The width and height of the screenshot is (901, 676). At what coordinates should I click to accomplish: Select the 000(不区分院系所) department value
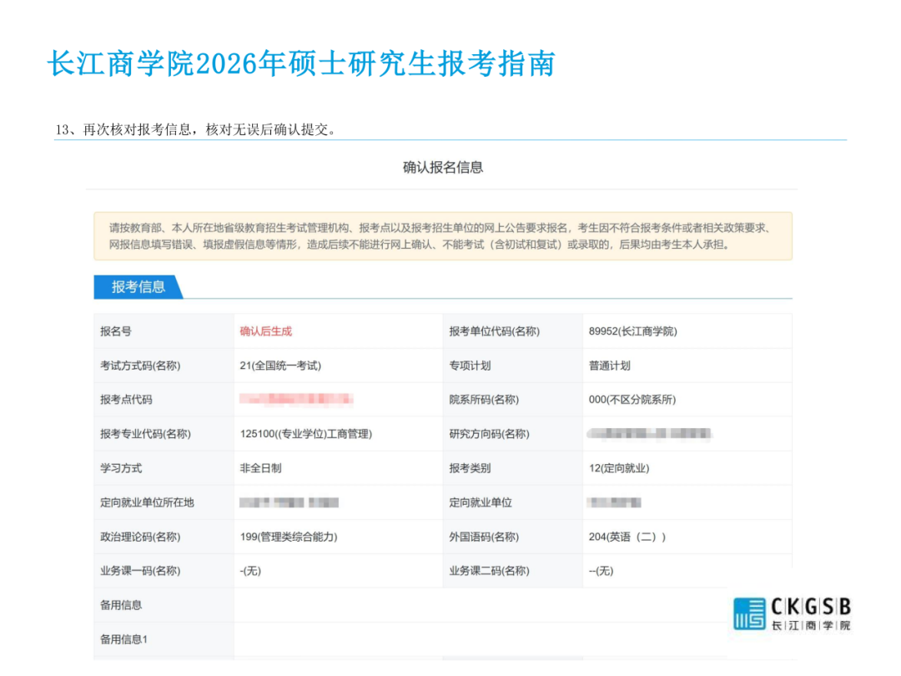point(632,400)
